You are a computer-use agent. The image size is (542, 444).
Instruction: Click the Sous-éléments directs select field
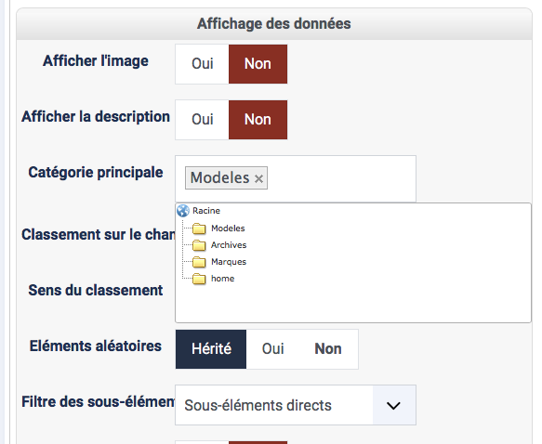click(x=296, y=405)
